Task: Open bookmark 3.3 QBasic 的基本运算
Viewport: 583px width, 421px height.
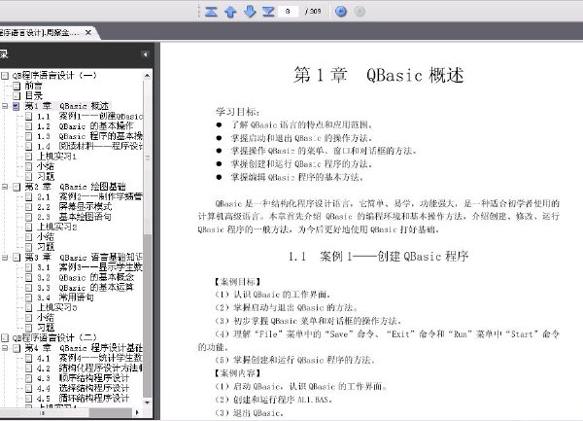Action: point(85,287)
